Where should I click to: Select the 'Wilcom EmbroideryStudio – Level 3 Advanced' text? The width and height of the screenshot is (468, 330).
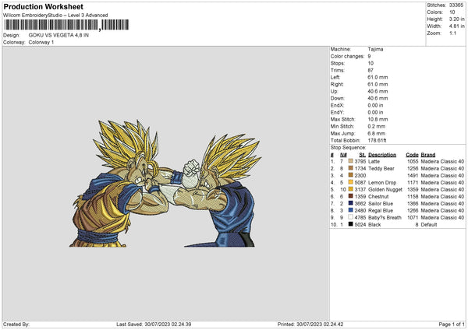tap(55, 16)
